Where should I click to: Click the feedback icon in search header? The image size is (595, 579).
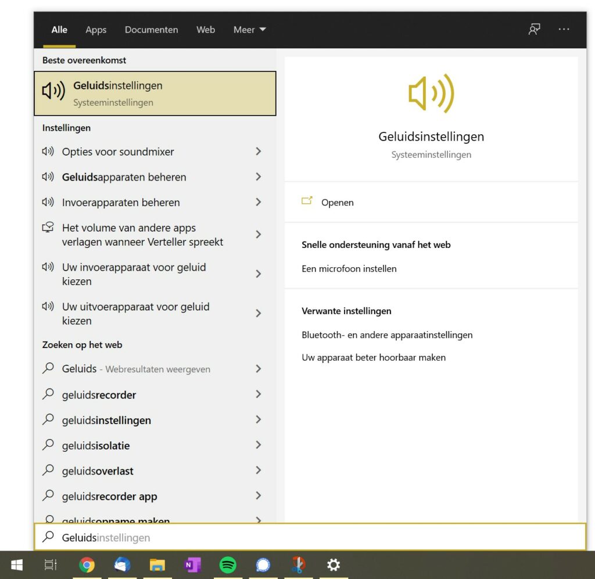pos(535,29)
